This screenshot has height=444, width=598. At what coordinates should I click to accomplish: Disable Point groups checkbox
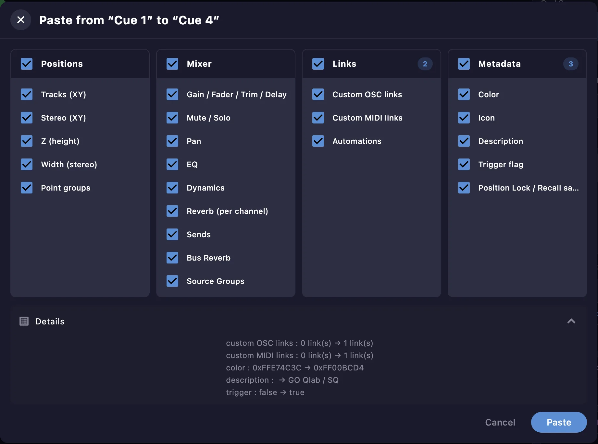click(27, 188)
